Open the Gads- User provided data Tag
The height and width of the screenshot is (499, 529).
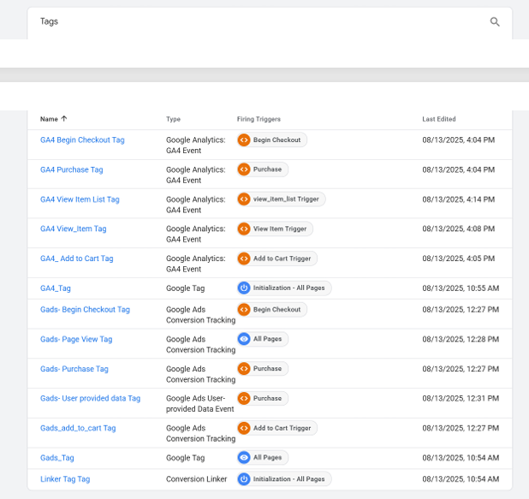pyautogui.click(x=91, y=399)
